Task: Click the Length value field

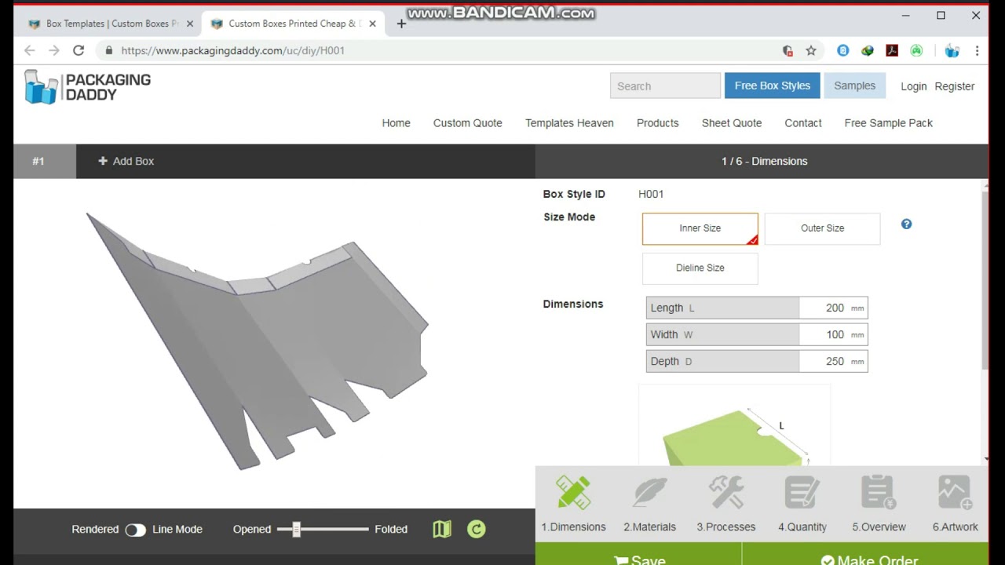Action: pyautogui.click(x=833, y=308)
